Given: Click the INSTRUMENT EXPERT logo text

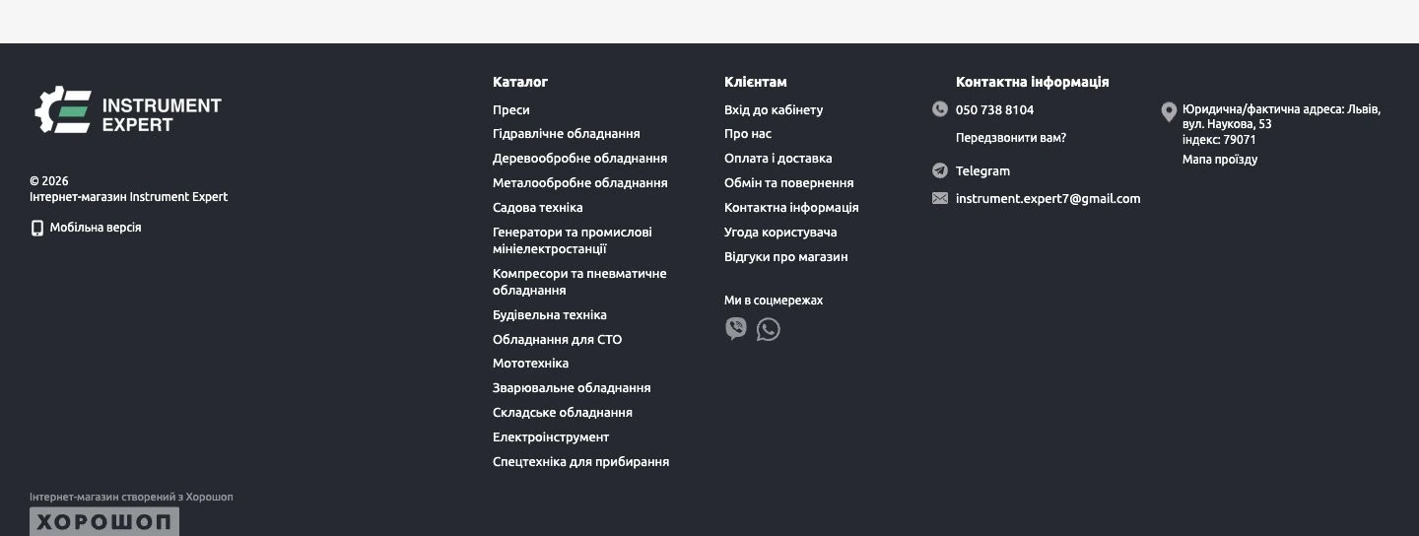Looking at the screenshot, I should 162,114.
